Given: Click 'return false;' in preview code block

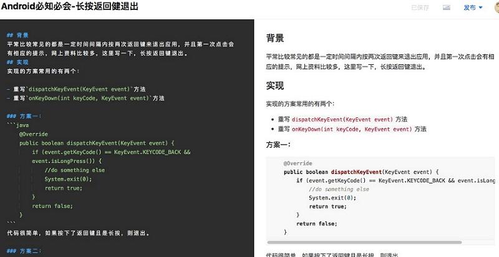Looking at the screenshot, I should [316, 223].
